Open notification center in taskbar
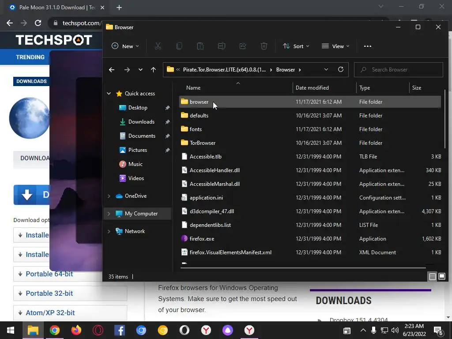Screen dimensions: 452x339 click(x=439, y=331)
